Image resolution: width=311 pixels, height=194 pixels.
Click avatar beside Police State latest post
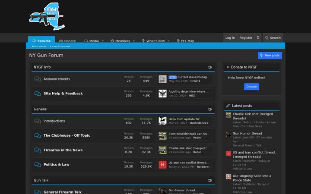pyautogui.click(x=228, y=177)
